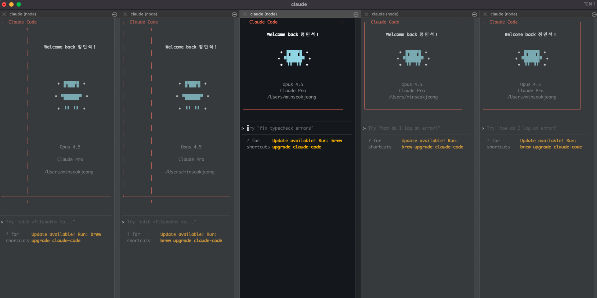Click 'brew upgrade claude-code' text in second pane
This screenshot has width=597, height=298.
[x=191, y=241]
